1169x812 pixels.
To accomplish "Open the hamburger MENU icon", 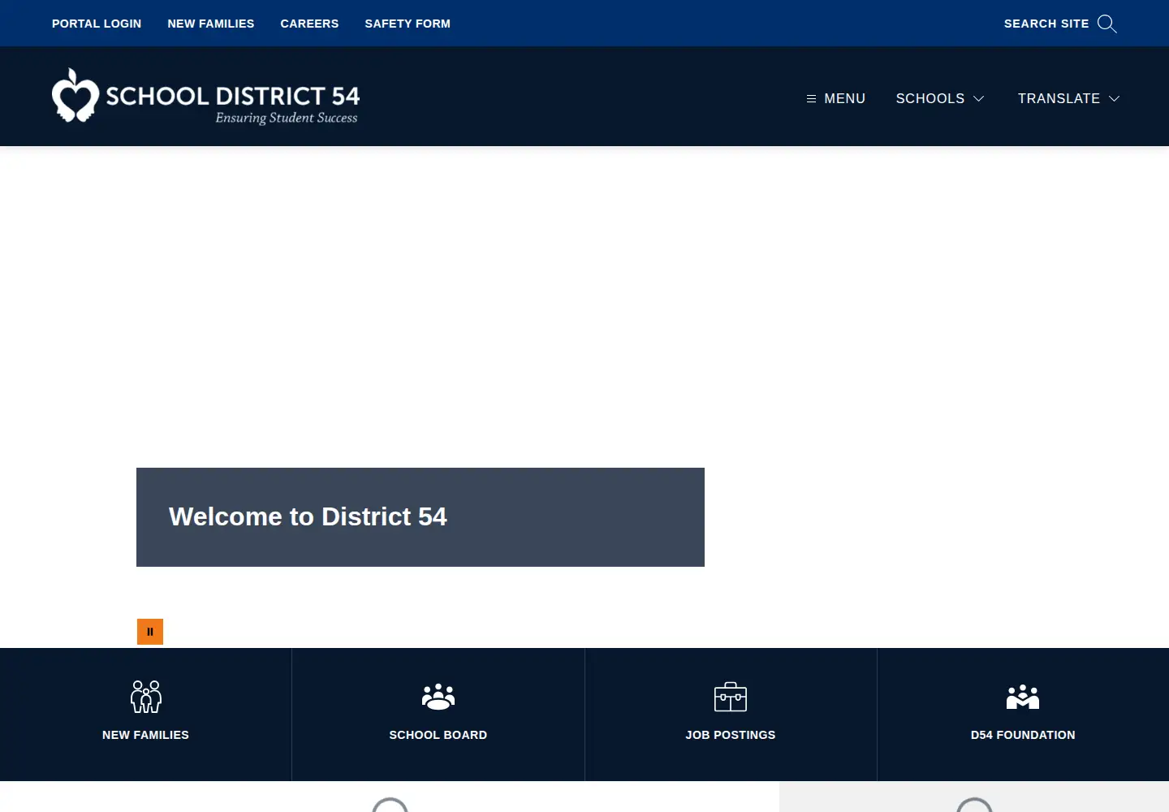I will click(x=811, y=98).
